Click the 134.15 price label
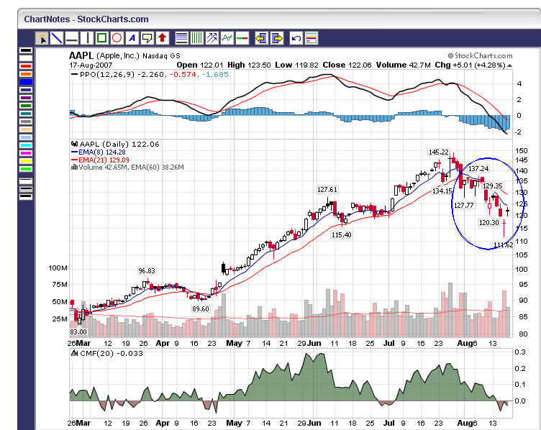The width and height of the screenshot is (541, 430). click(442, 191)
